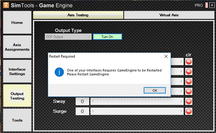The height and width of the screenshot is (133, 216).
Task: Open Interface Settings section
Action: coord(17,71)
